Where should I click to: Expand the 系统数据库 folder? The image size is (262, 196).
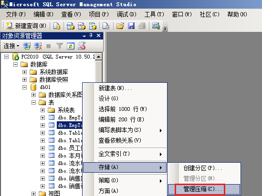[24, 72]
